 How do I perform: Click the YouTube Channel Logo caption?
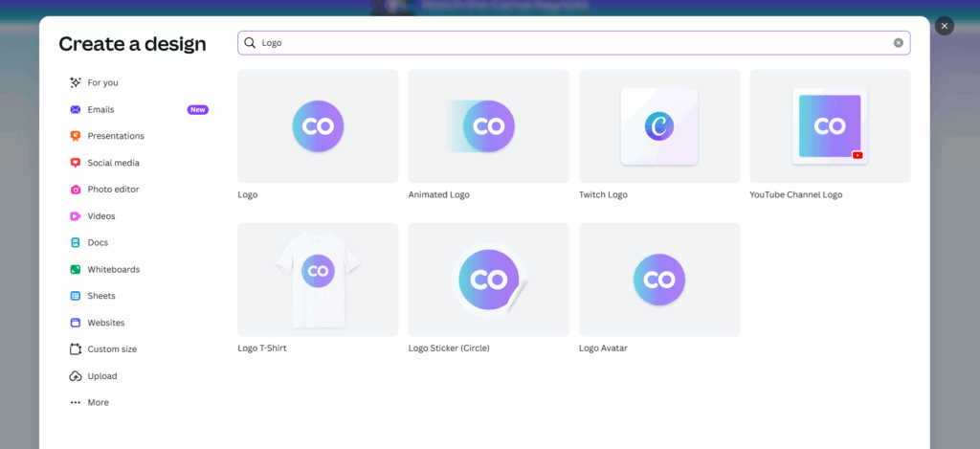click(795, 194)
